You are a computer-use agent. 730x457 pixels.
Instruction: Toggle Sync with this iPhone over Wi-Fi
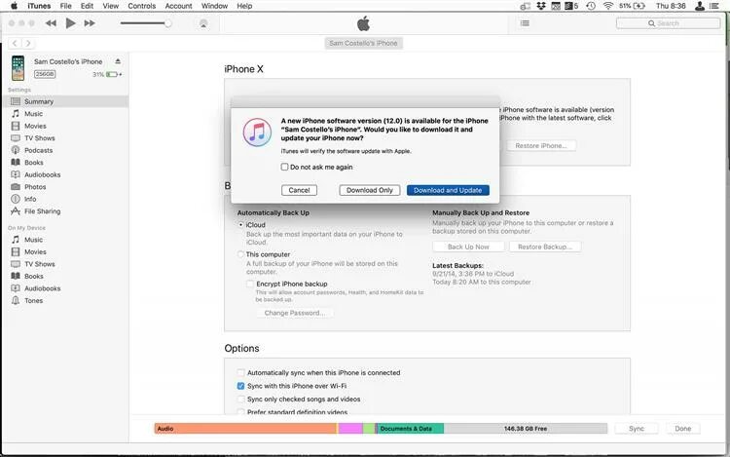click(240, 386)
